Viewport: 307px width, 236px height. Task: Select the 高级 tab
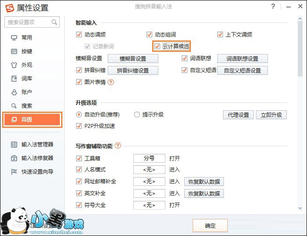click(x=32, y=120)
